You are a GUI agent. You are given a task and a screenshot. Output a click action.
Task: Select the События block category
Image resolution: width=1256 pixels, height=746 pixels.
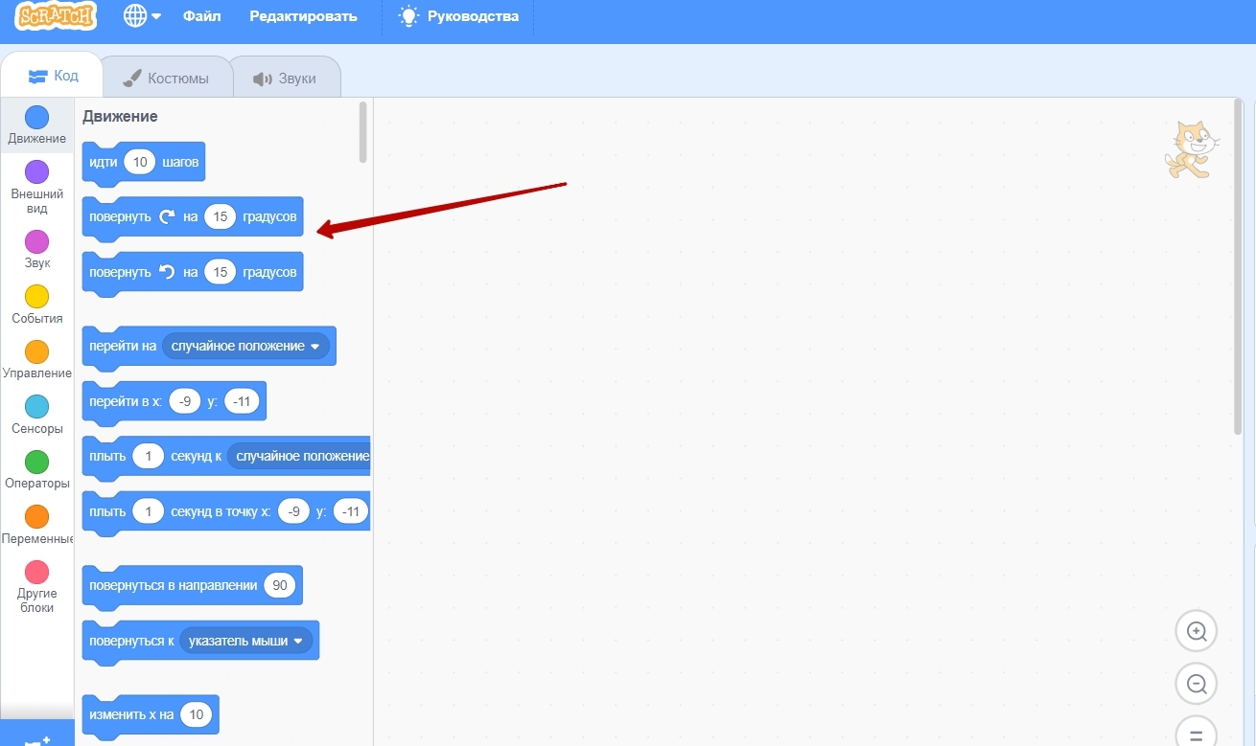tap(36, 305)
